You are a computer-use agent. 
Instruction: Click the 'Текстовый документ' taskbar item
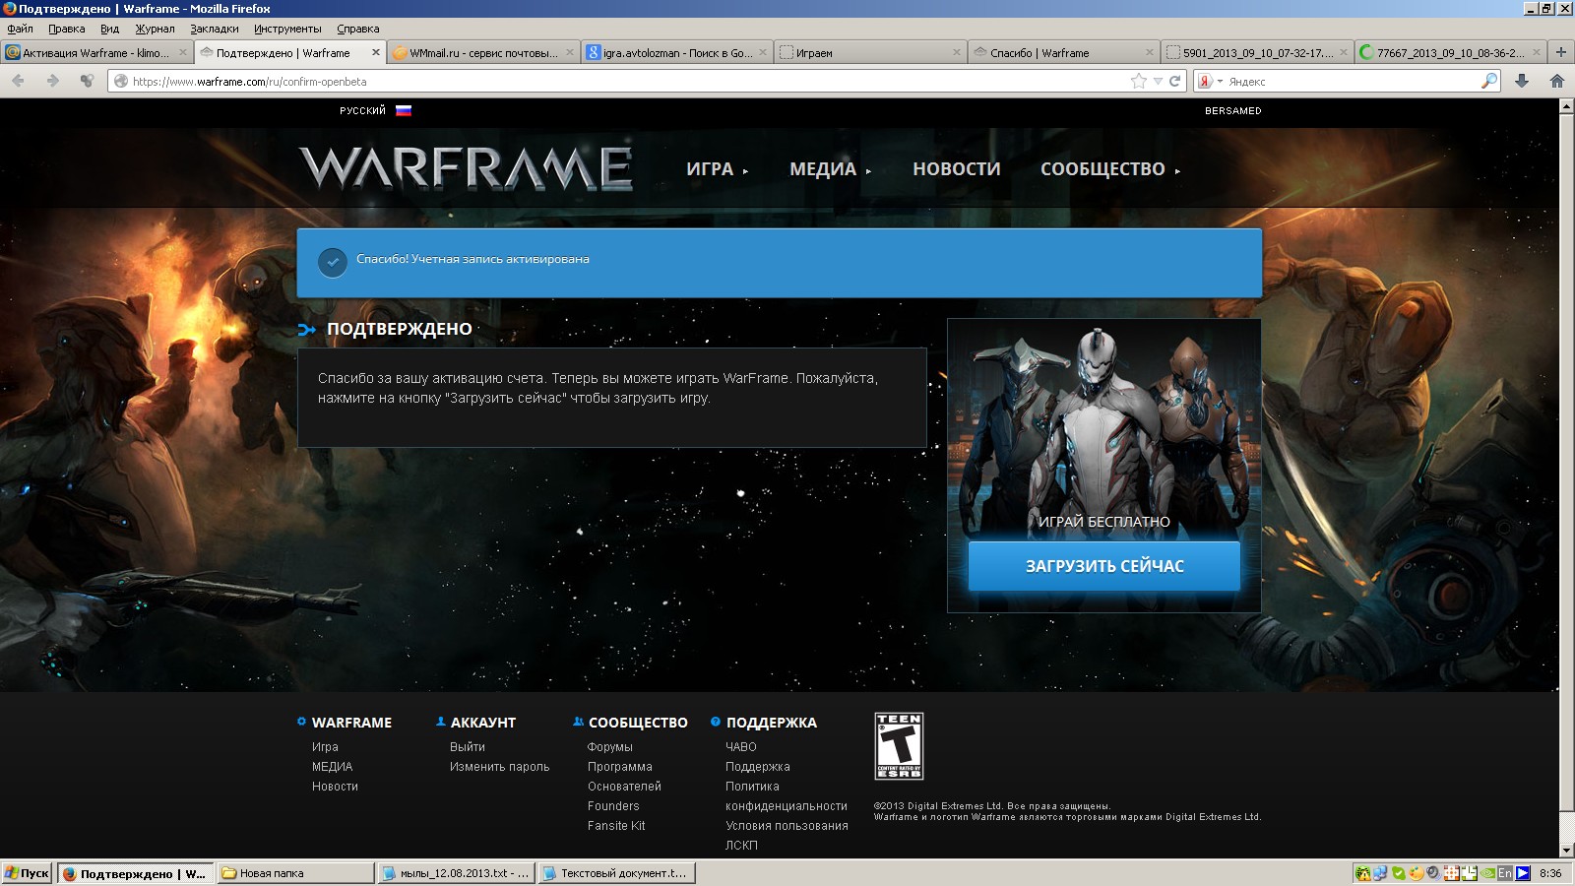[x=617, y=873]
